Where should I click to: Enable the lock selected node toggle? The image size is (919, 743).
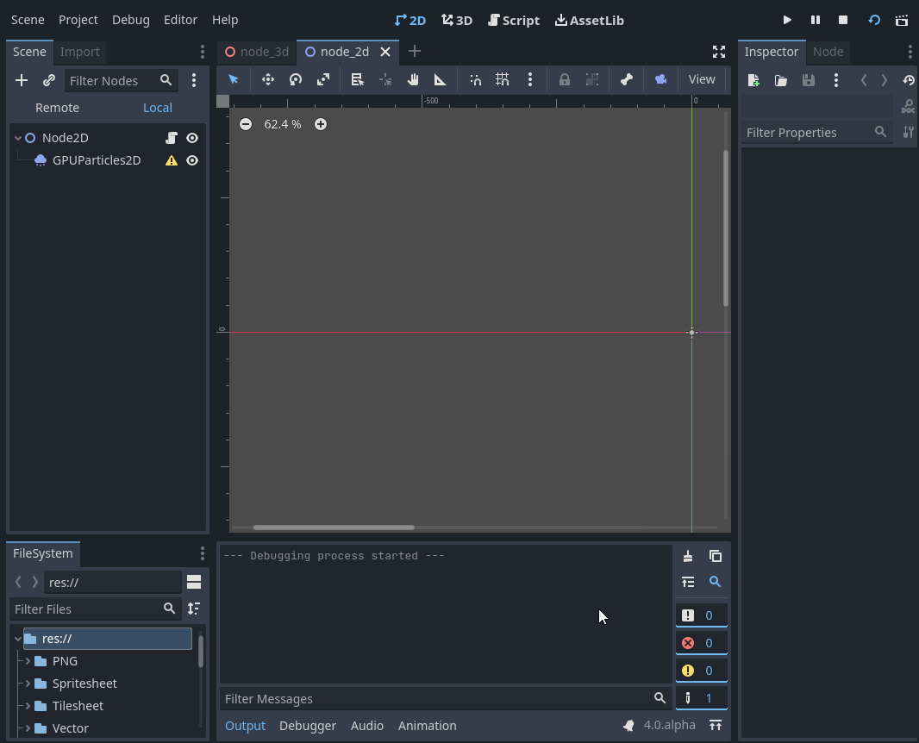565,79
